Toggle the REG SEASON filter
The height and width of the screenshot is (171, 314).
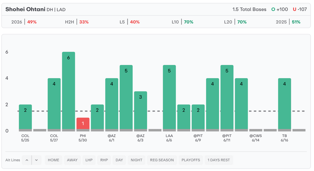coord(162,160)
